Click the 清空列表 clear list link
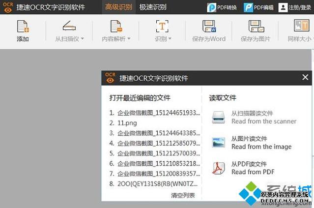314x208 pixels. pos(183,195)
